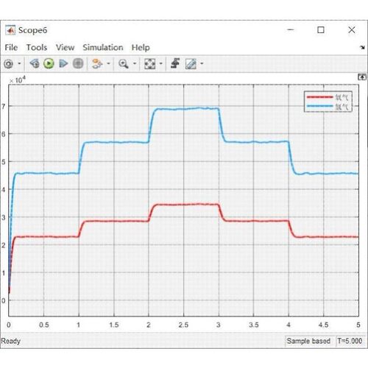
Task: Open the Highlight Simulink Block signal selector icon
Action: point(97,63)
